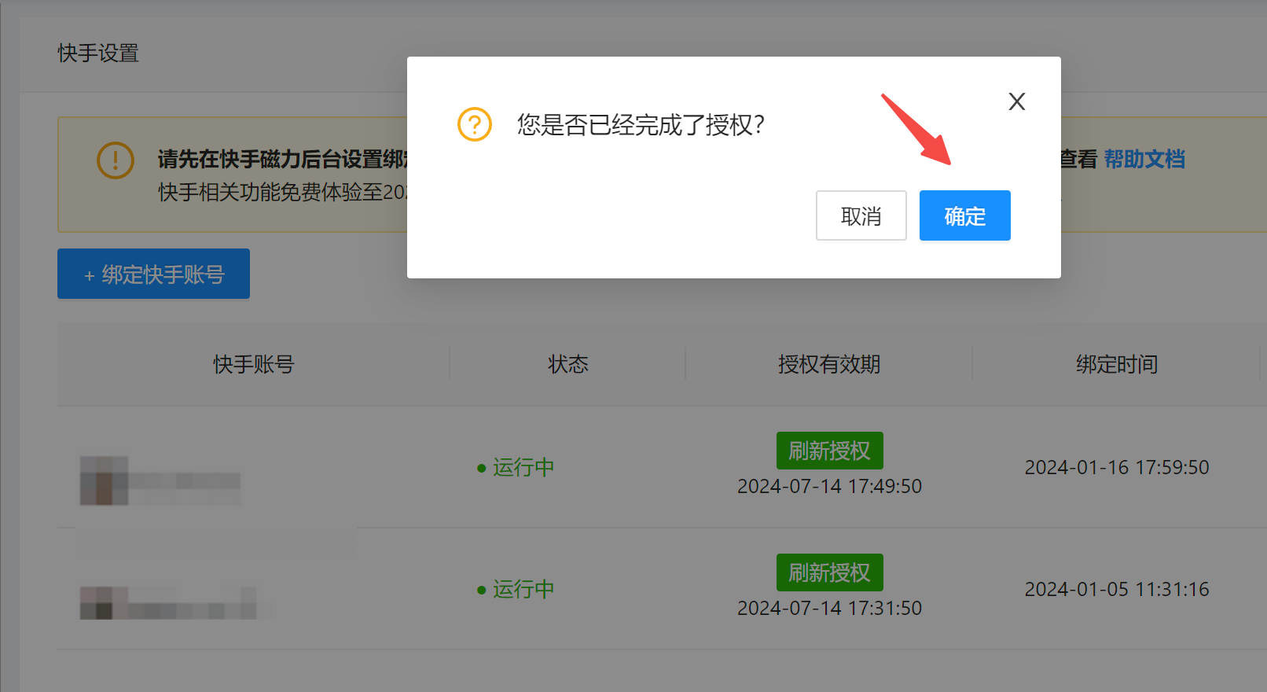Click the 快手设置 page title
1267x692 pixels.
[98, 53]
